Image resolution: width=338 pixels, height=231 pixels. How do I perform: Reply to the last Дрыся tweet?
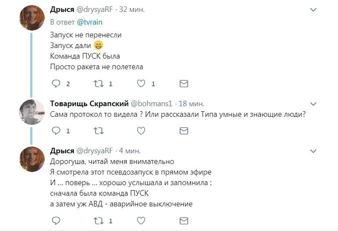(56, 220)
